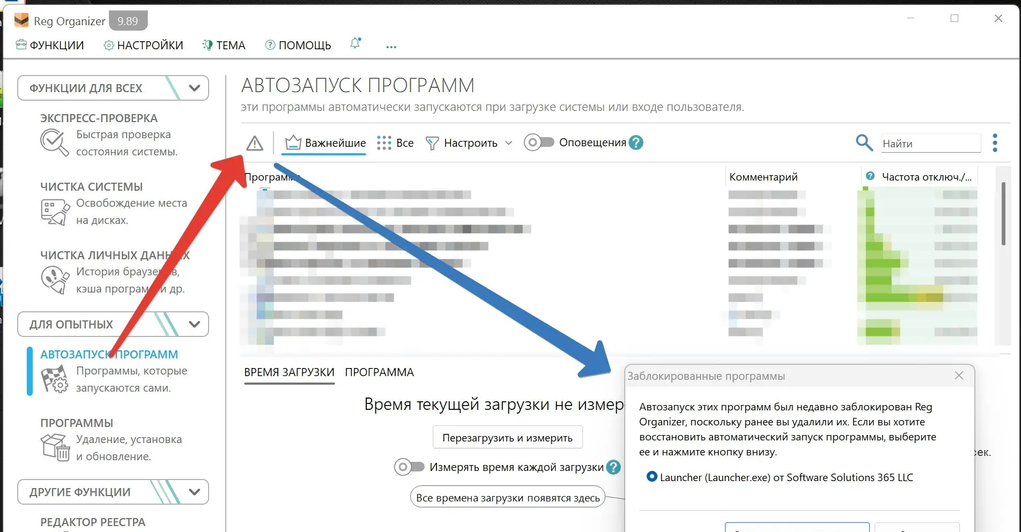The image size is (1021, 532).
Task: Click help icon beside Измерять время каждой загрузки
Action: click(613, 467)
